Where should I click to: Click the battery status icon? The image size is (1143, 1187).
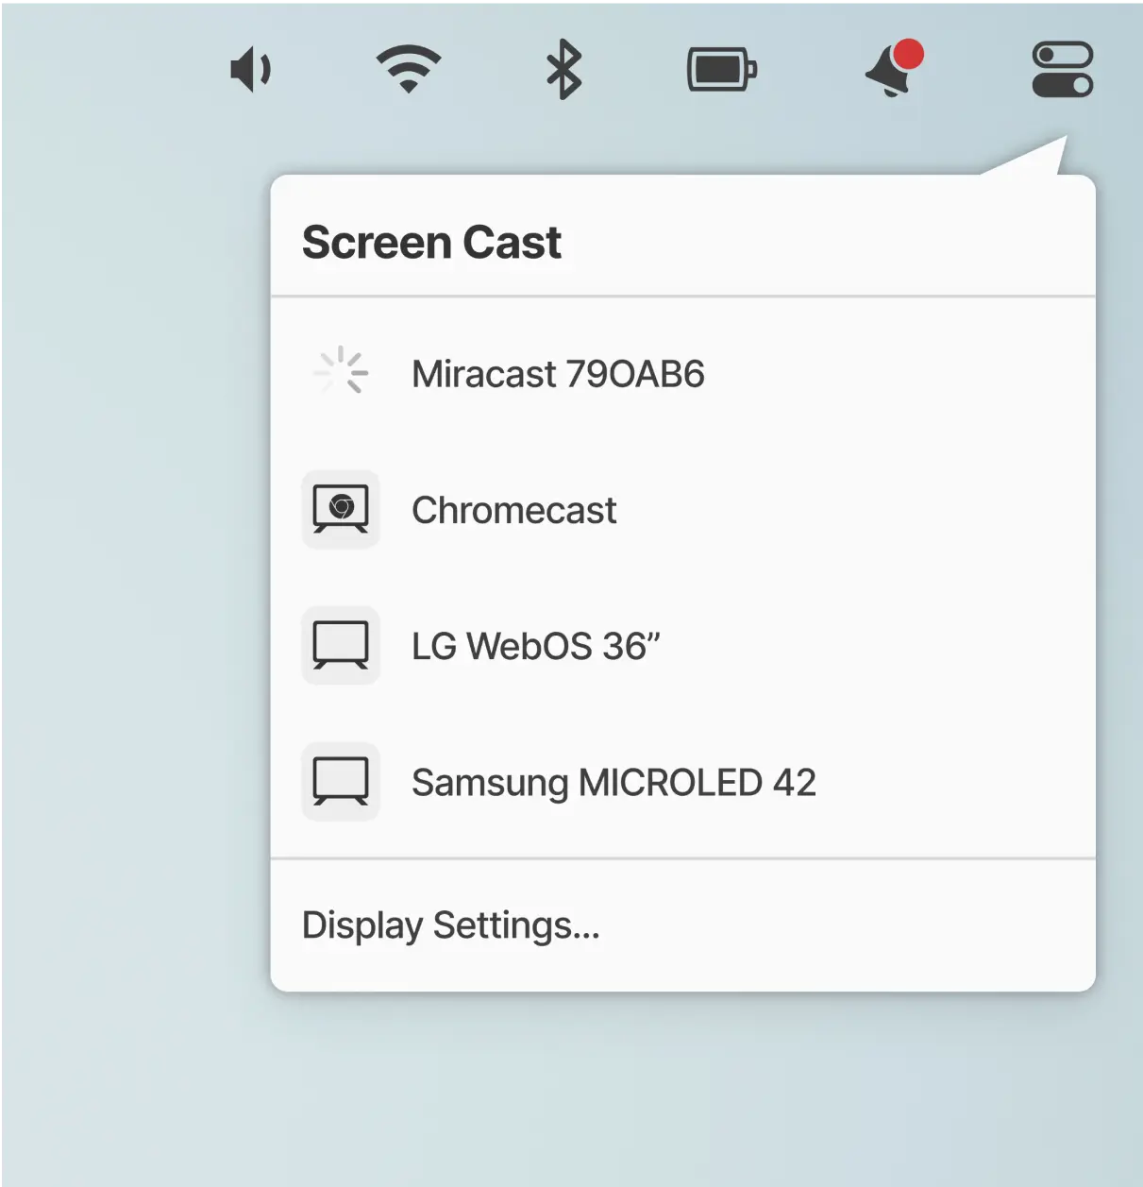pyautogui.click(x=721, y=71)
